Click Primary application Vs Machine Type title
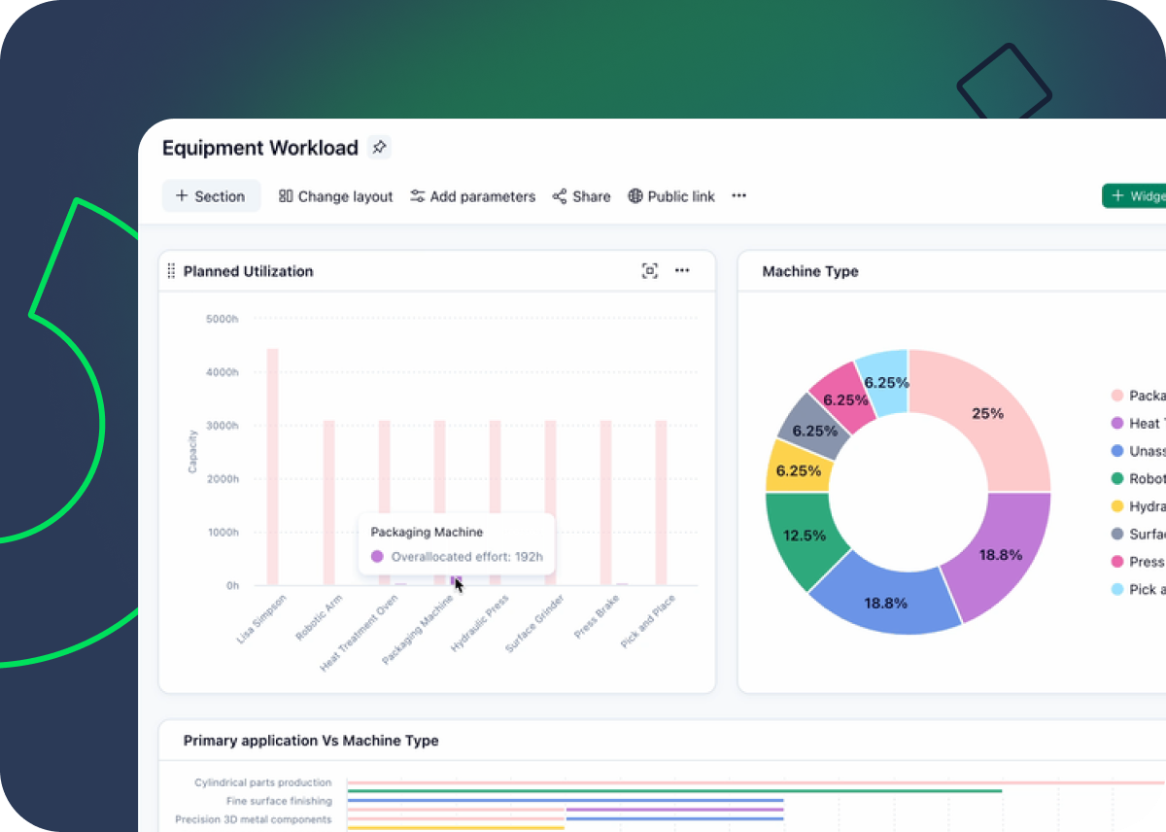 pyautogui.click(x=311, y=741)
